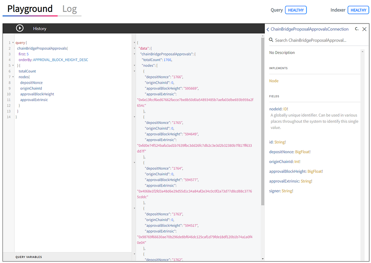Viewport: 371px width, 263px height.
Task: Collapse the nodes block fold arrow on line 7
Action: tap(13, 77)
